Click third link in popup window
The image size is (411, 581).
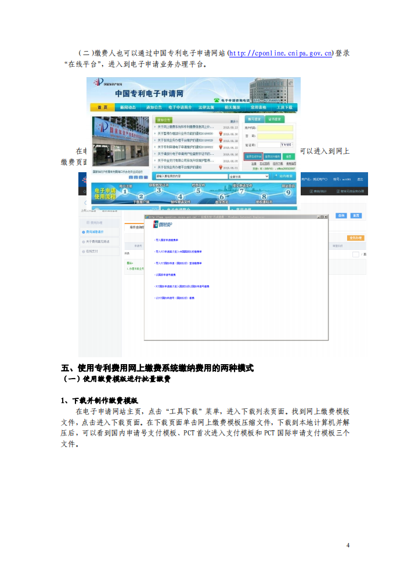click(x=178, y=263)
